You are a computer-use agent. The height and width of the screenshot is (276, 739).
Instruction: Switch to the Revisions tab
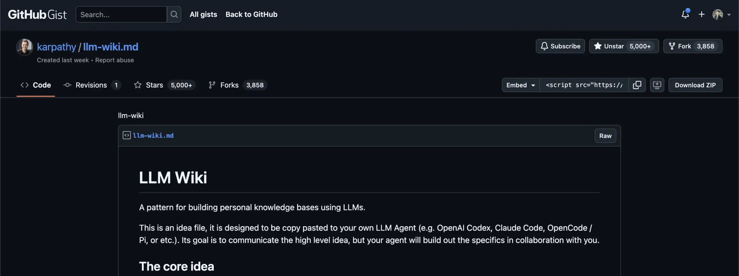click(92, 85)
